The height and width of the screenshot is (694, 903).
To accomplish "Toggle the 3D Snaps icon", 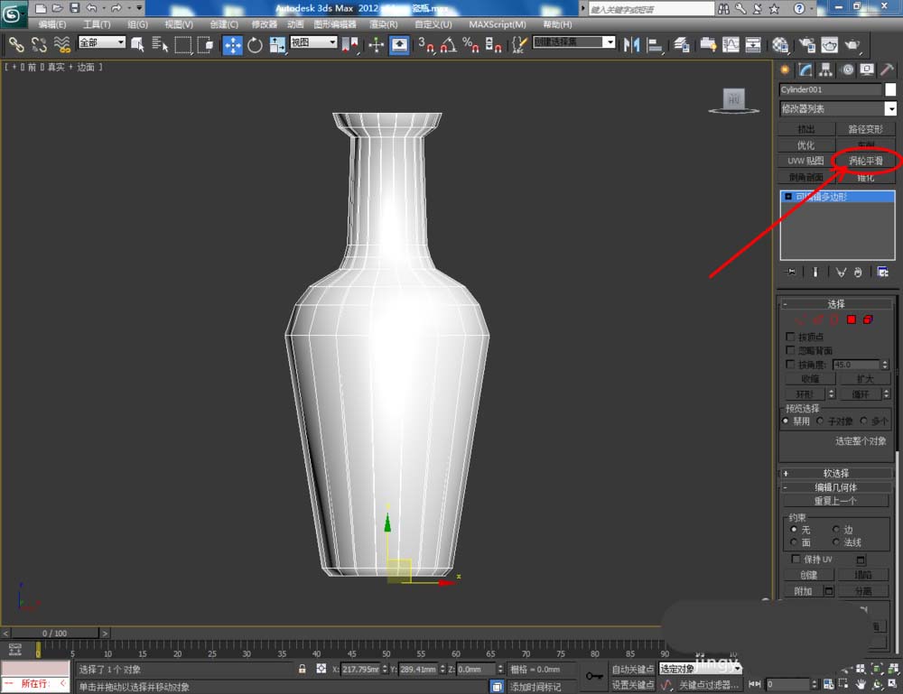I will 425,44.
